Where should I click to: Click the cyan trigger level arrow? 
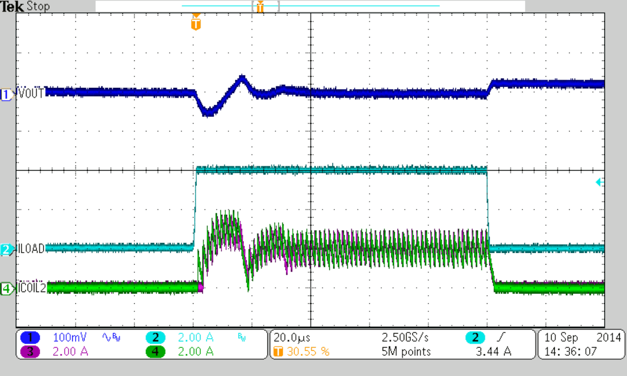(600, 182)
